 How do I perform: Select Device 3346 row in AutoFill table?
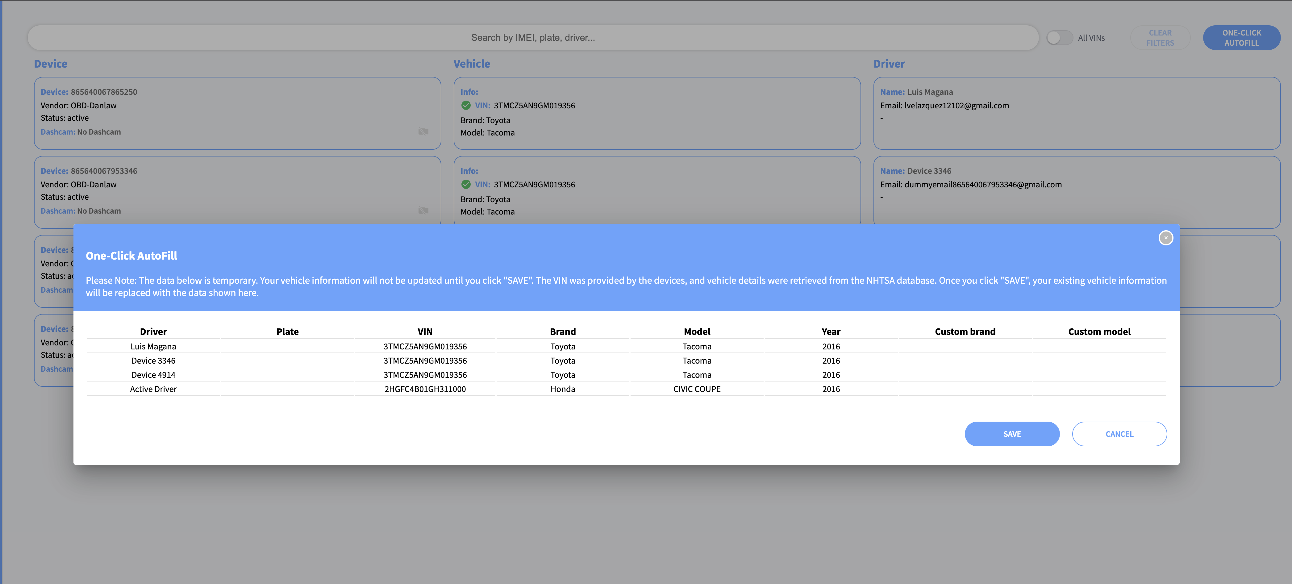click(626, 361)
